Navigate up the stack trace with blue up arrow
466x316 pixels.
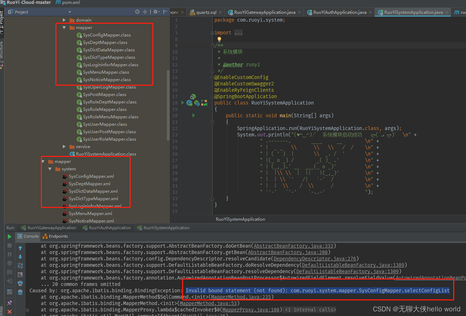[x=20, y=248]
